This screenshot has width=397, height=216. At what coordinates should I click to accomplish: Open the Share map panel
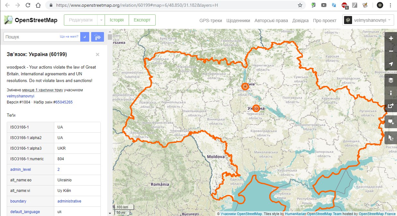(391, 106)
